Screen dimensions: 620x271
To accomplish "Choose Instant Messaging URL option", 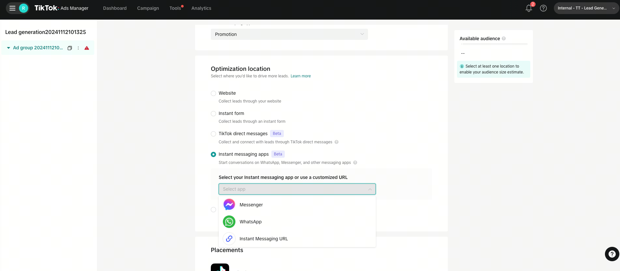I will click(x=297, y=239).
